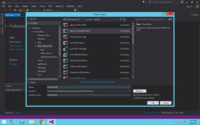
Task: Click the Quick Launch search icon
Action: [x=182, y=2]
